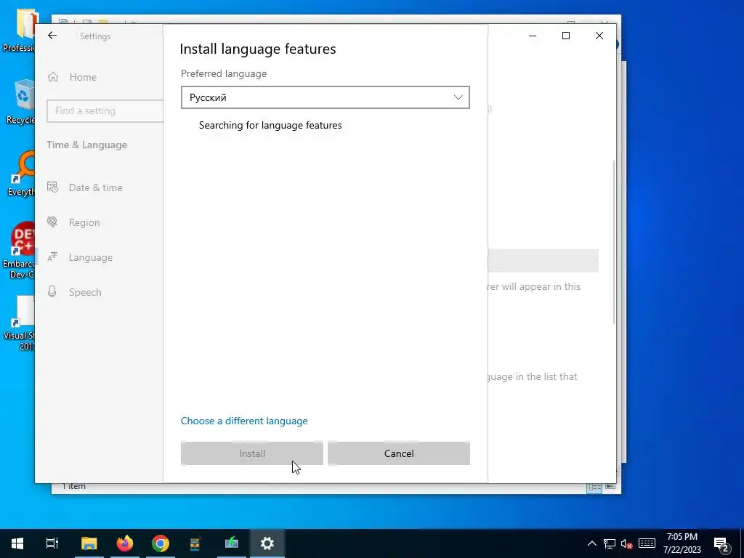Launch File Explorer from the taskbar
744x558 pixels.
(x=89, y=543)
